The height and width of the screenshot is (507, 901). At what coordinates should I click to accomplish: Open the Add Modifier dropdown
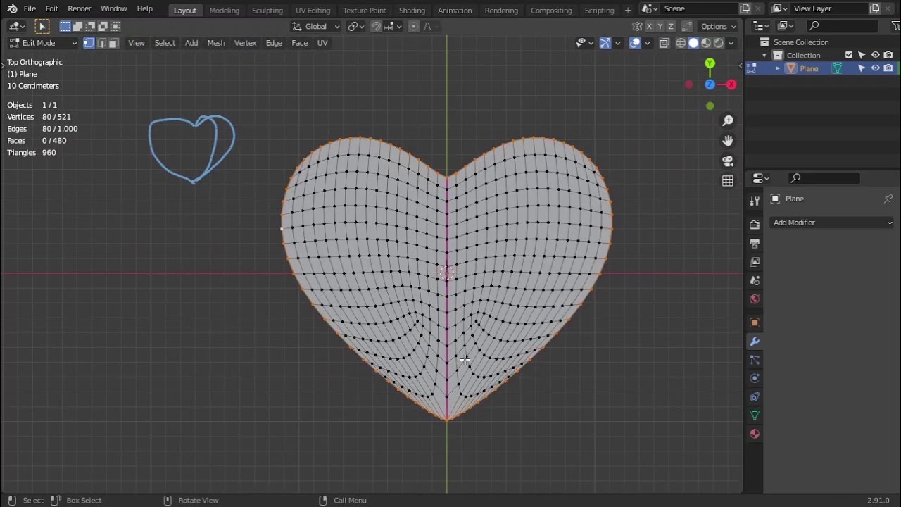[832, 223]
